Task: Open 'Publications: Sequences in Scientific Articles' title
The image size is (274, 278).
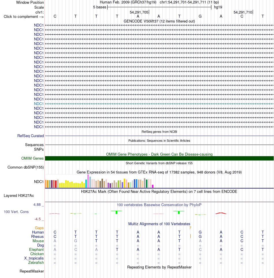Action: (159, 141)
